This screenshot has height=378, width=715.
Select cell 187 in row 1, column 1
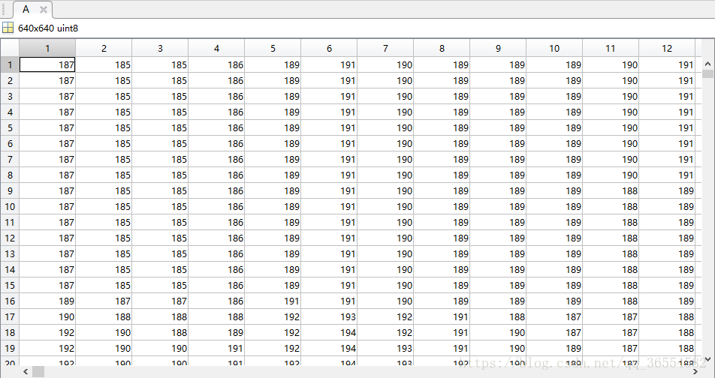[47, 64]
